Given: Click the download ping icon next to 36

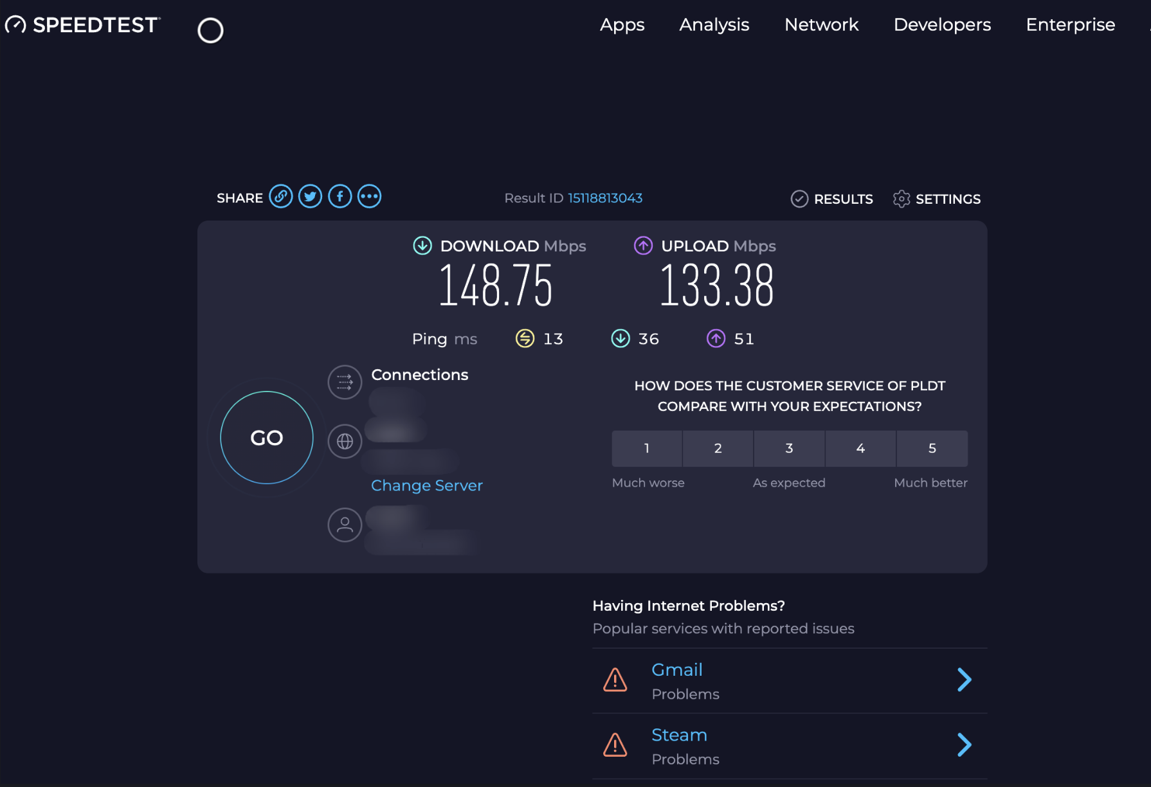Looking at the screenshot, I should tap(621, 338).
